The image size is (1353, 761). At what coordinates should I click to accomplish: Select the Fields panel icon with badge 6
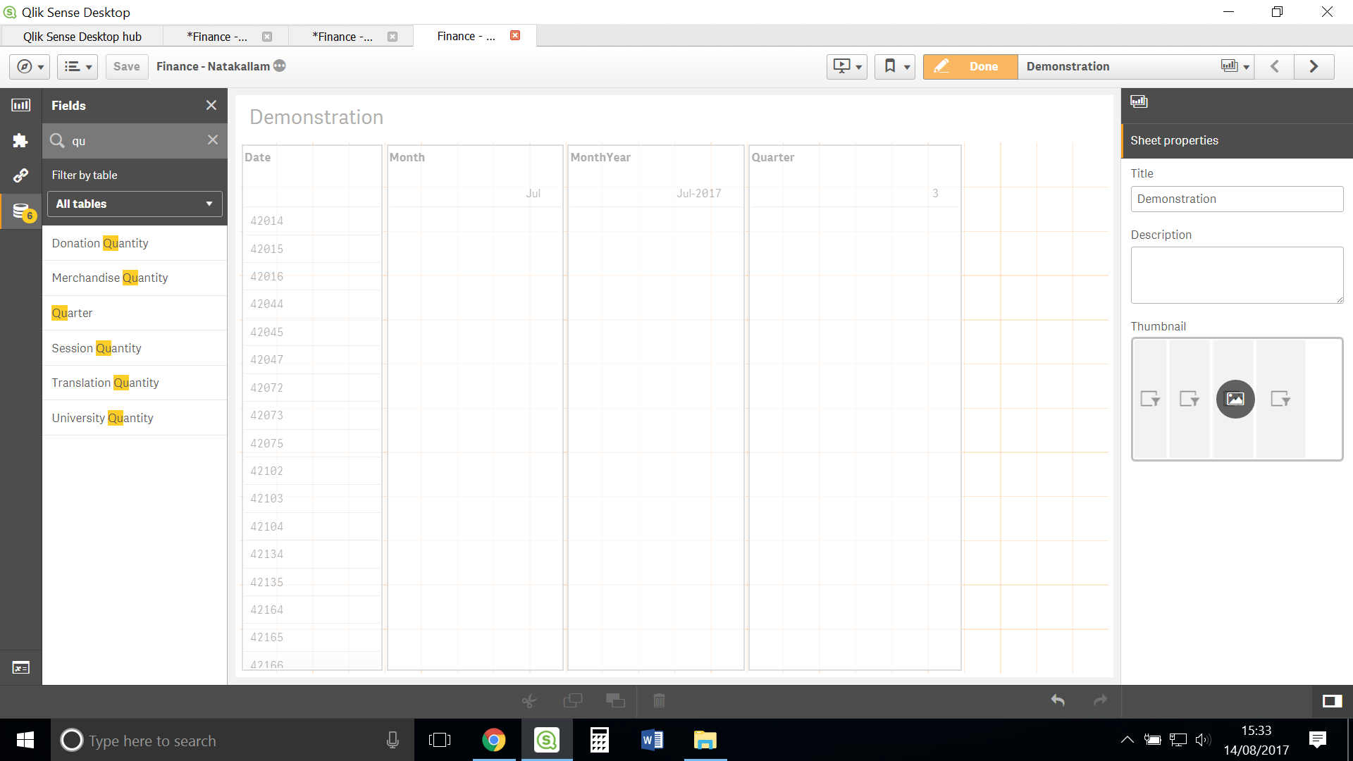[21, 211]
